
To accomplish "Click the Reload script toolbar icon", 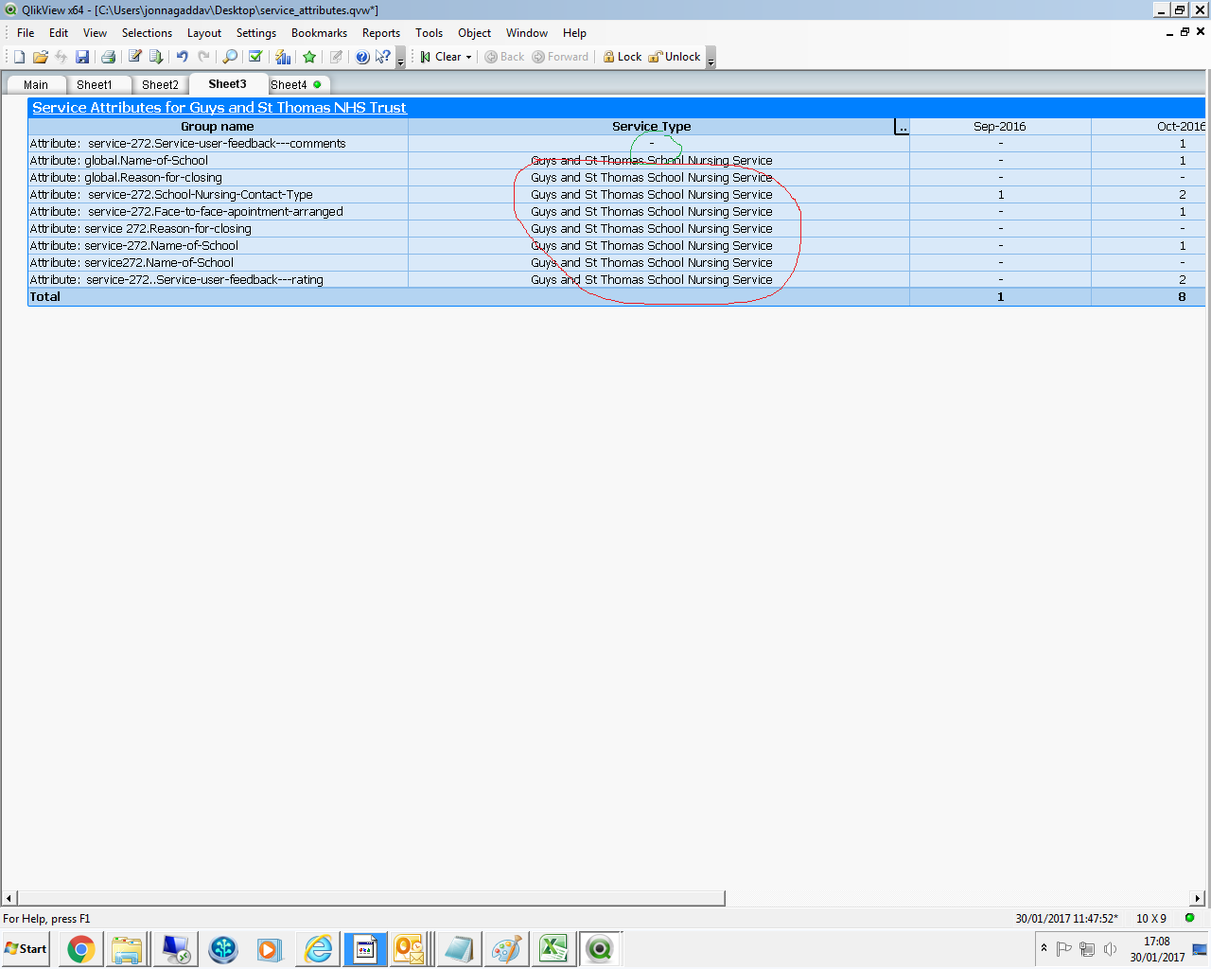I will (x=156, y=57).
